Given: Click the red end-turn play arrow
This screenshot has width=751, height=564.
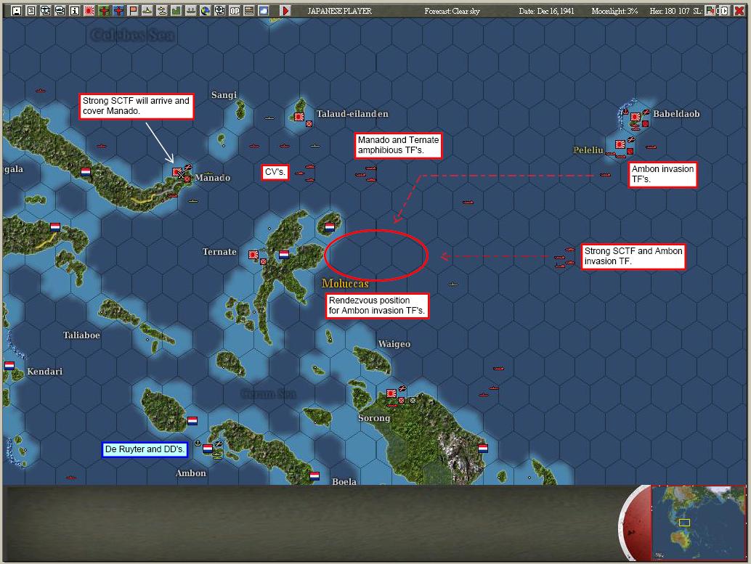Looking at the screenshot, I should pyautogui.click(x=285, y=11).
